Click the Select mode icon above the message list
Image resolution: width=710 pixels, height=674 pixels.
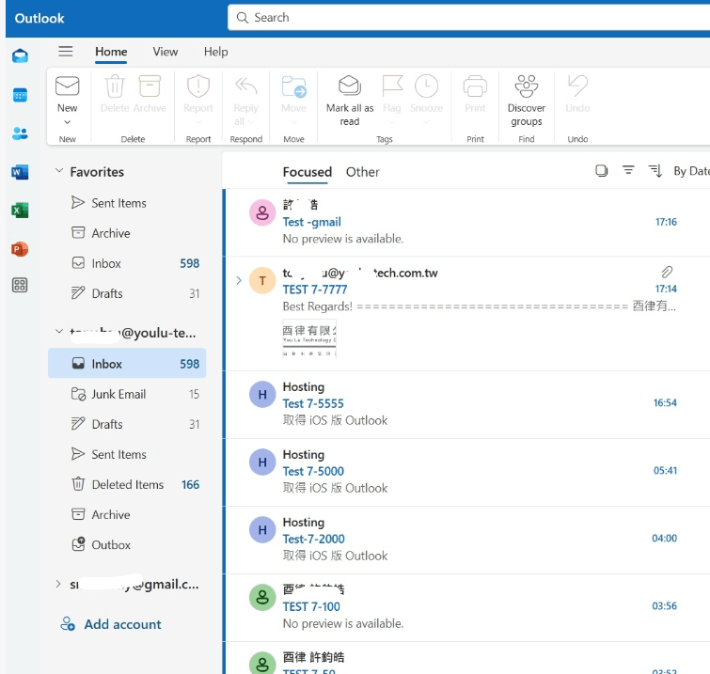(601, 171)
